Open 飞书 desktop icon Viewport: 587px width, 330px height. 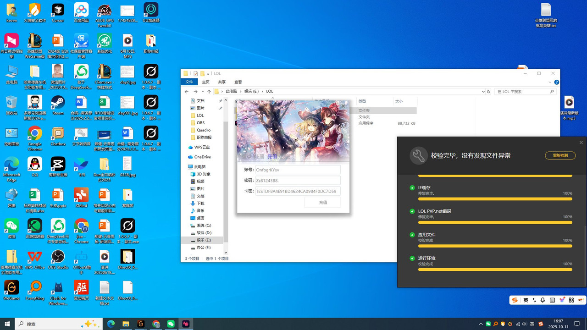(x=81, y=167)
